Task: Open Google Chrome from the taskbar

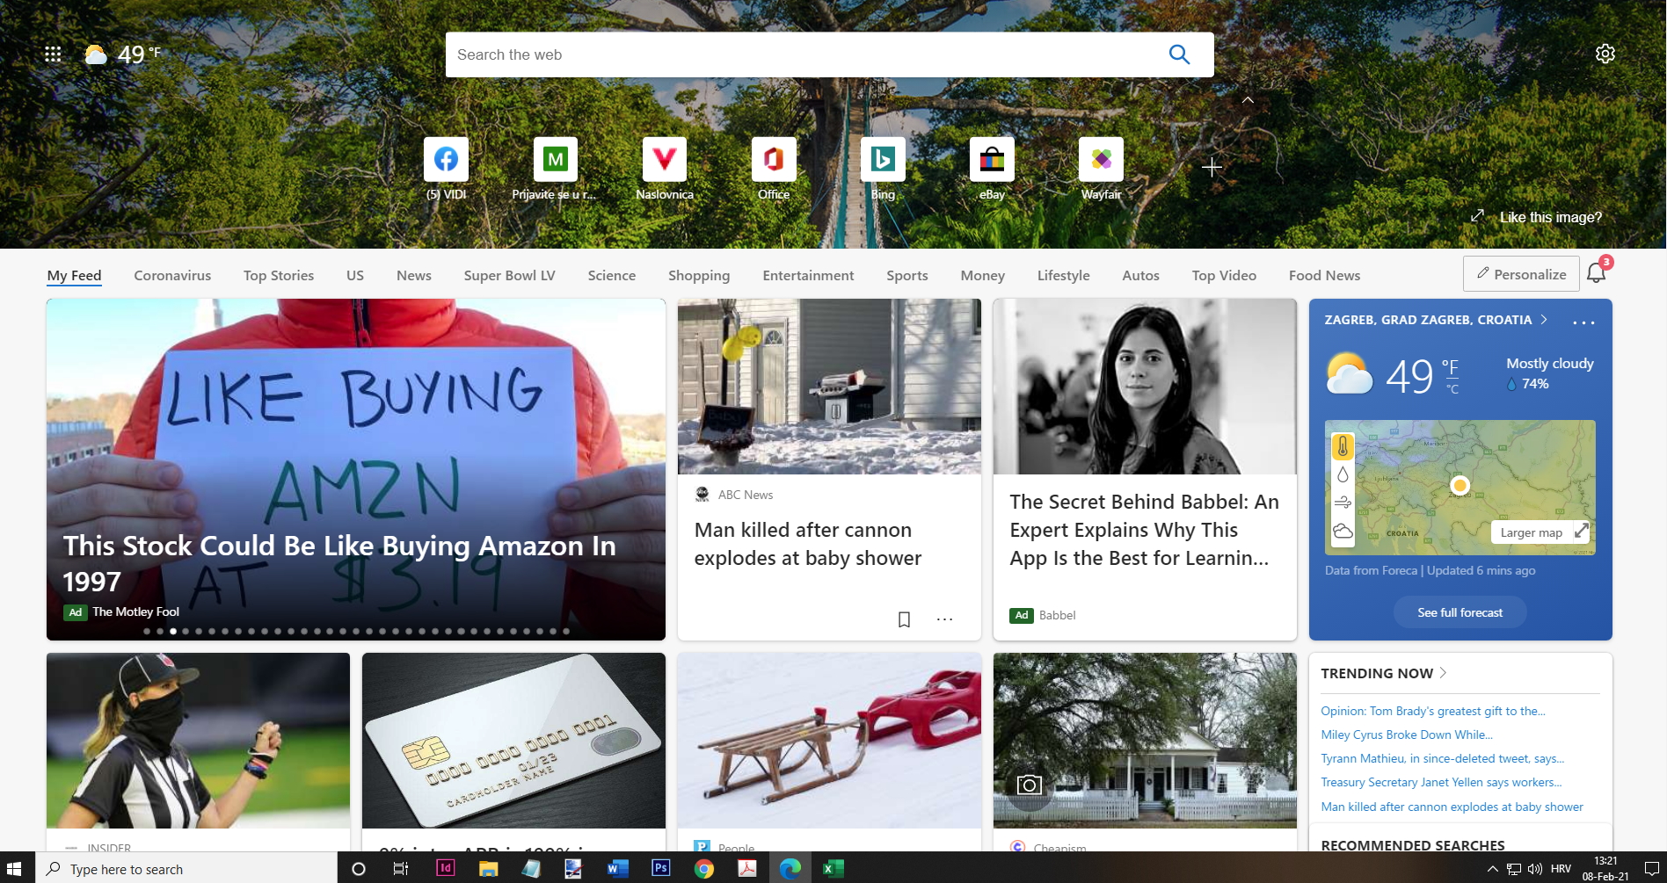Action: click(703, 868)
